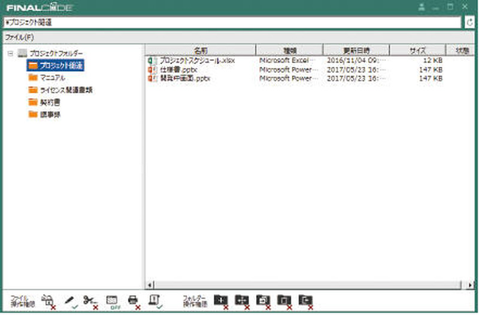Image resolution: width=479 pixels, height=315 pixels.
Task: Click the last folder operation icon in toolbar
Action: (x=305, y=301)
